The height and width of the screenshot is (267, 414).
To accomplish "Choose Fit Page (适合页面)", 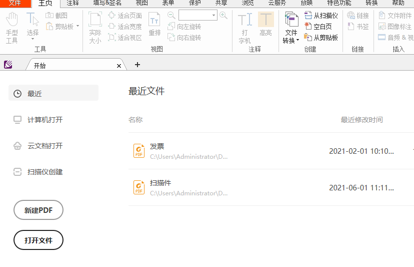I will pyautogui.click(x=125, y=16).
